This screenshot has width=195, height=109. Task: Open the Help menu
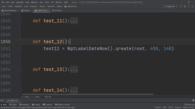[x=66, y=2]
